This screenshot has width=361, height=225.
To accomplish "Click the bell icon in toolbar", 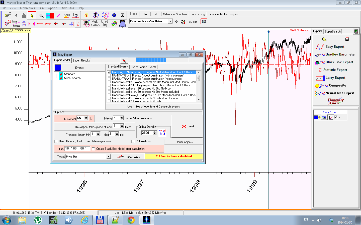I will [122, 24].
